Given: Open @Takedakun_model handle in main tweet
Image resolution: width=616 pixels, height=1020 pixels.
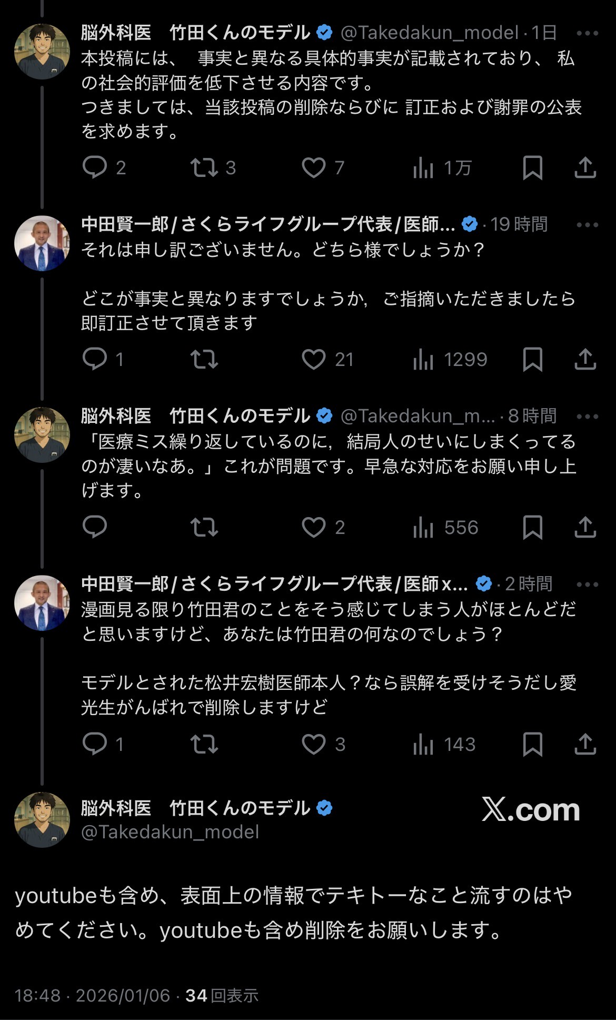Looking at the screenshot, I should click(x=170, y=832).
